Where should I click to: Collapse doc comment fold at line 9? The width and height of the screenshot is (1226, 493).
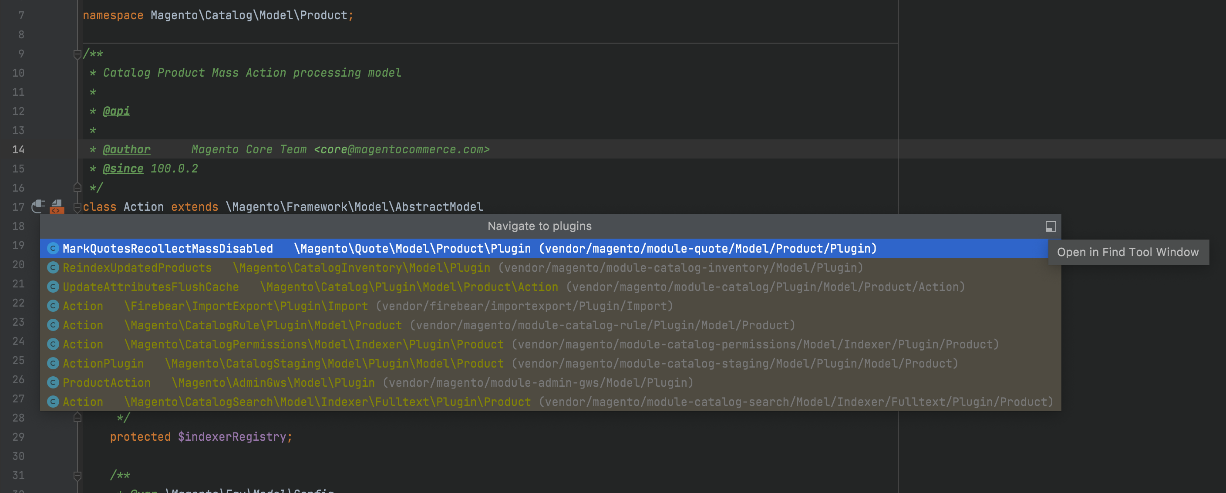[77, 54]
